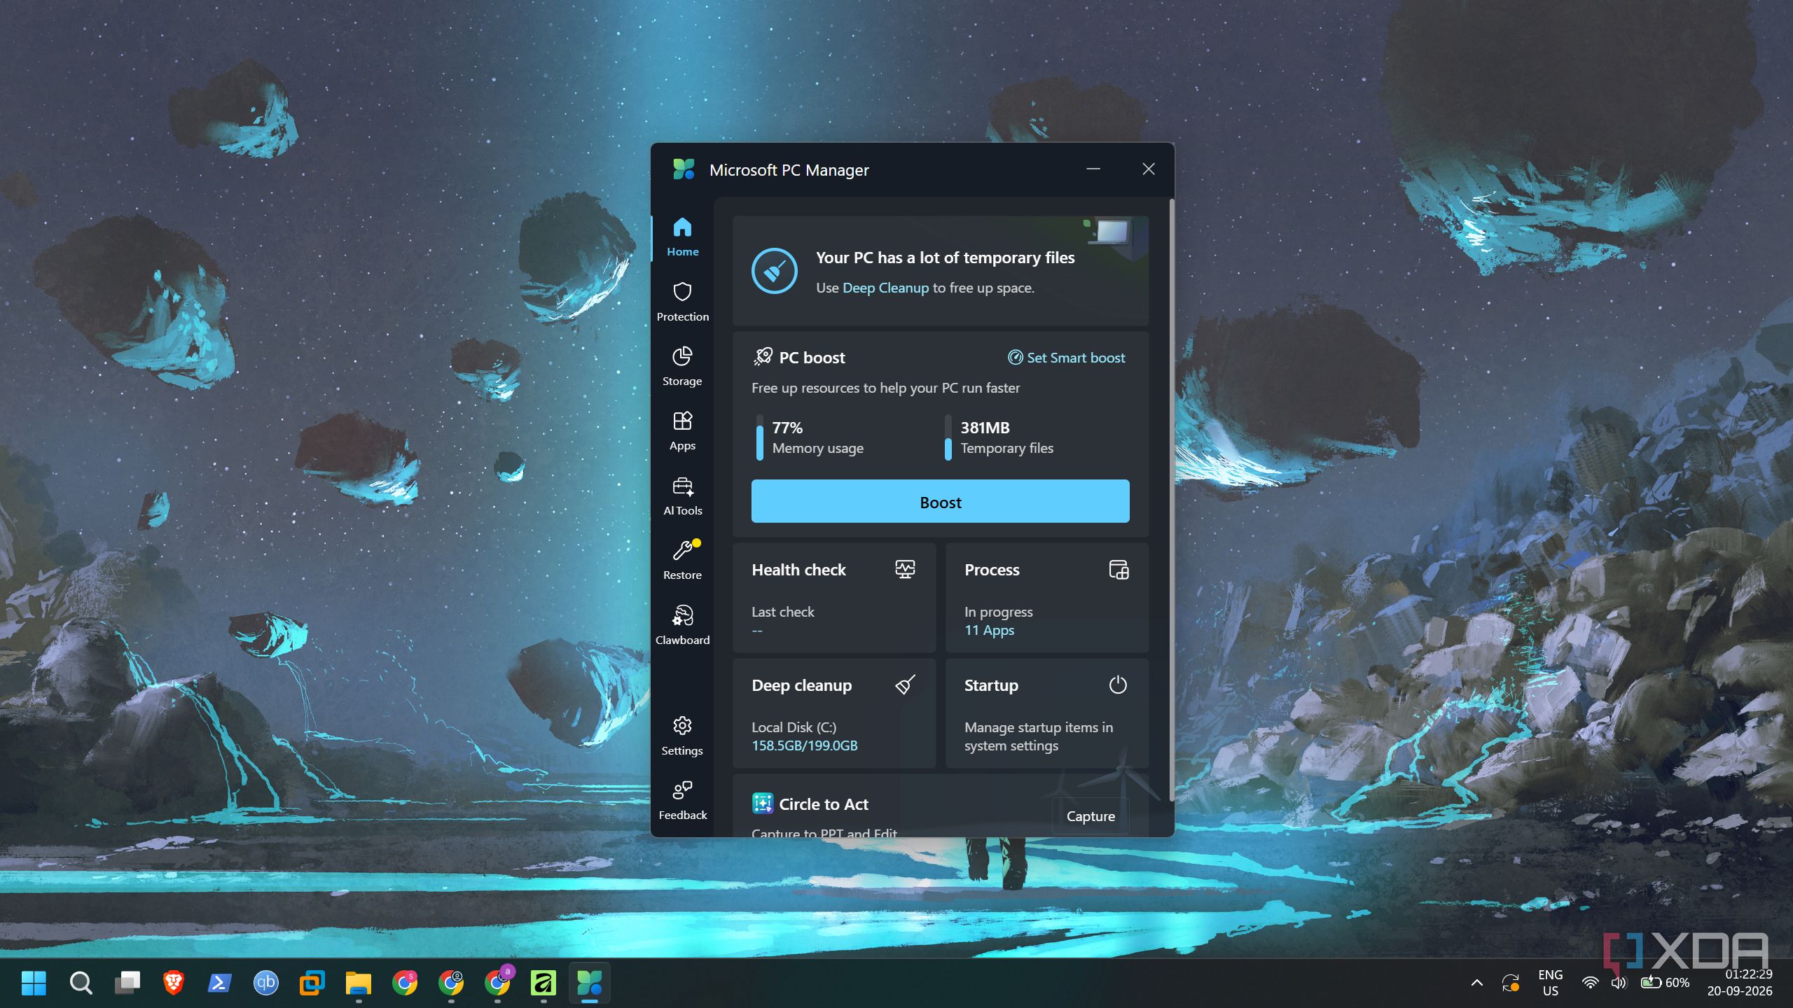
Task: Click the battery 60% indicator
Action: coord(1665,983)
